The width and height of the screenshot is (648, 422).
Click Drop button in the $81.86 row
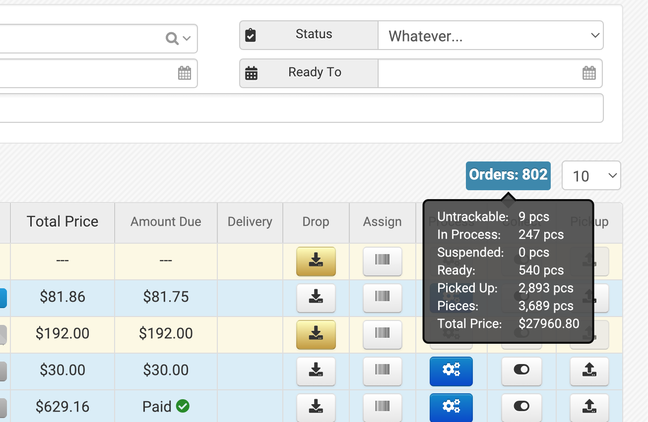[316, 298]
